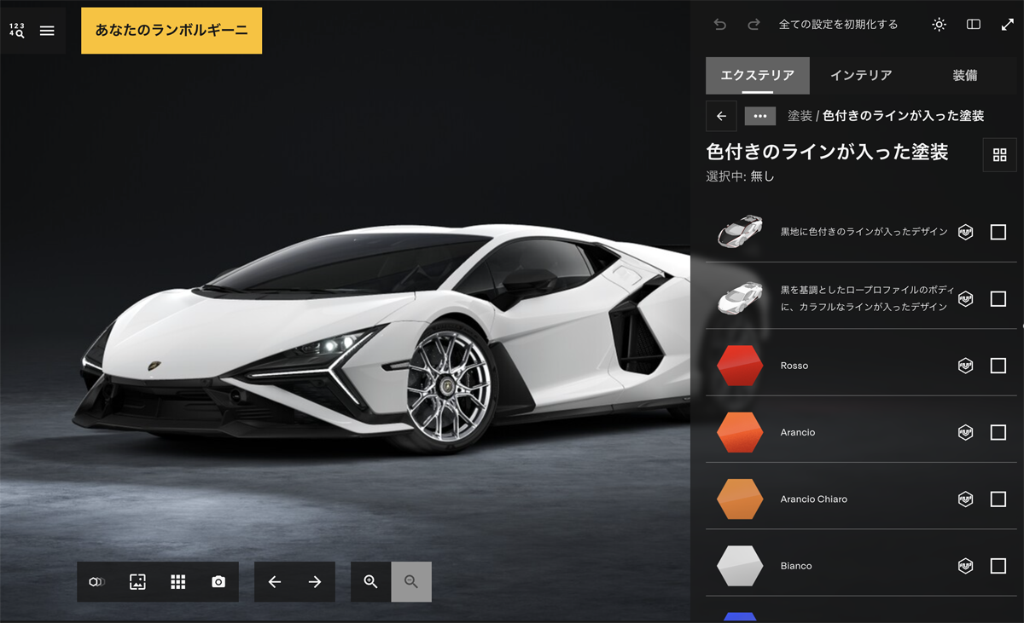Click the 選択中: 無し status text
The image size is (1024, 623).
tap(740, 176)
